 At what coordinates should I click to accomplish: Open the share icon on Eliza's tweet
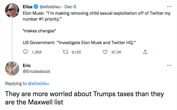point(145,52)
